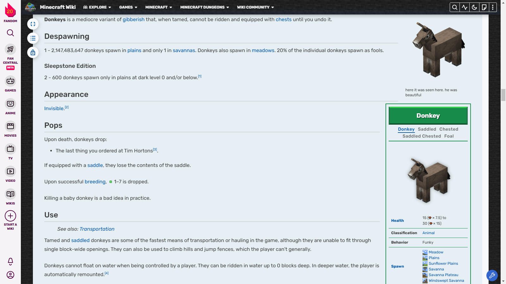Viewport: 506px width, 284px height.
Task: Open the Wiki Community dropdown
Action: tap(255, 7)
